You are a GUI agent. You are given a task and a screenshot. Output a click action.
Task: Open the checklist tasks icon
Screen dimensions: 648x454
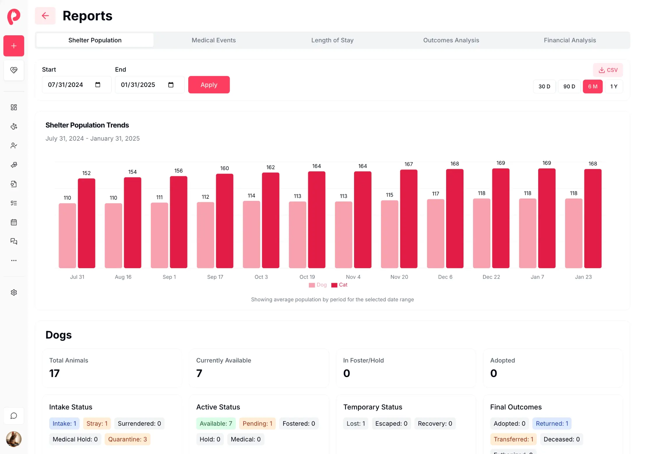(14, 203)
